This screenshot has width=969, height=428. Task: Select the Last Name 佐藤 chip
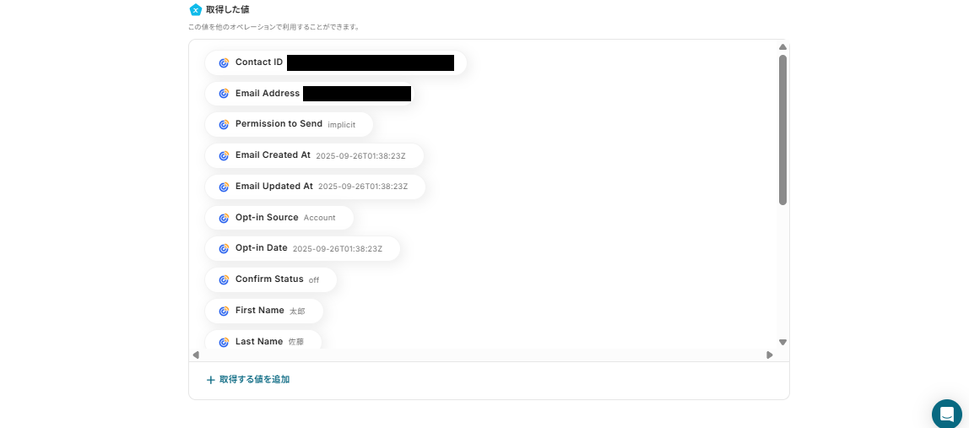point(263,339)
